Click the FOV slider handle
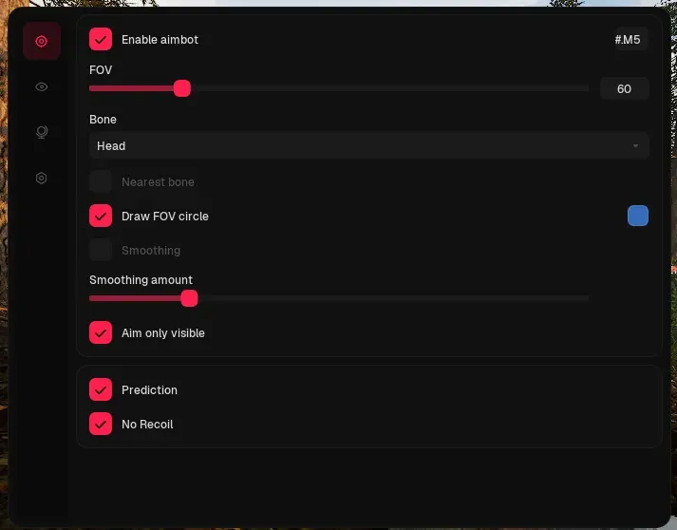The height and width of the screenshot is (530, 677). coord(182,88)
